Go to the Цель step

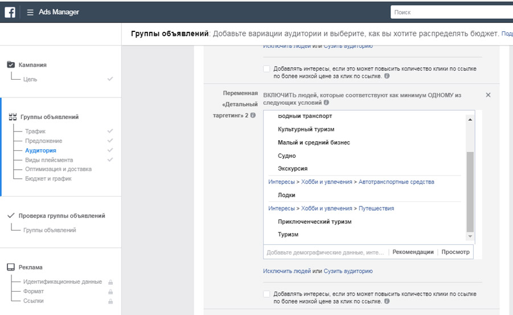coord(30,79)
